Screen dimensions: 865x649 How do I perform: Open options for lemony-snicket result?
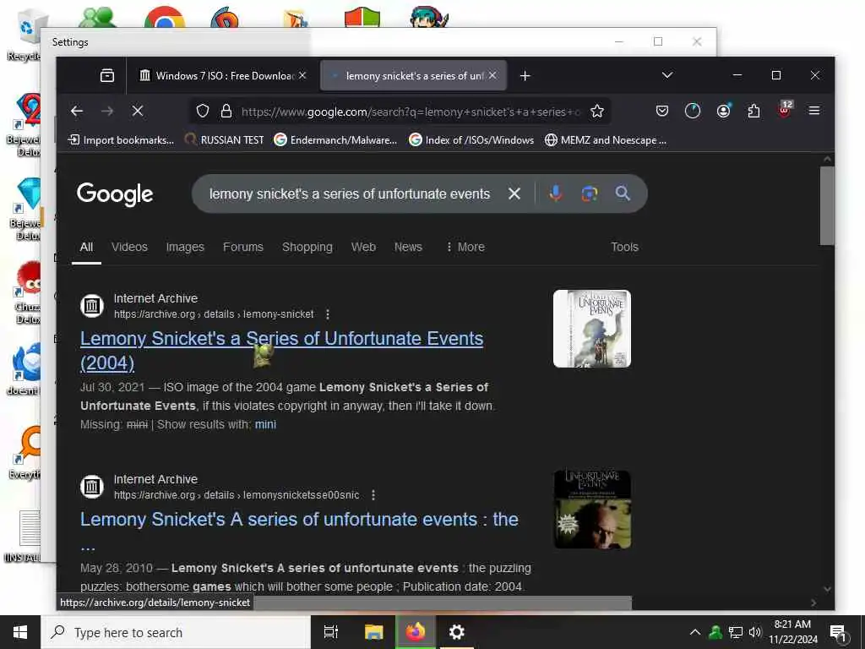point(328,314)
